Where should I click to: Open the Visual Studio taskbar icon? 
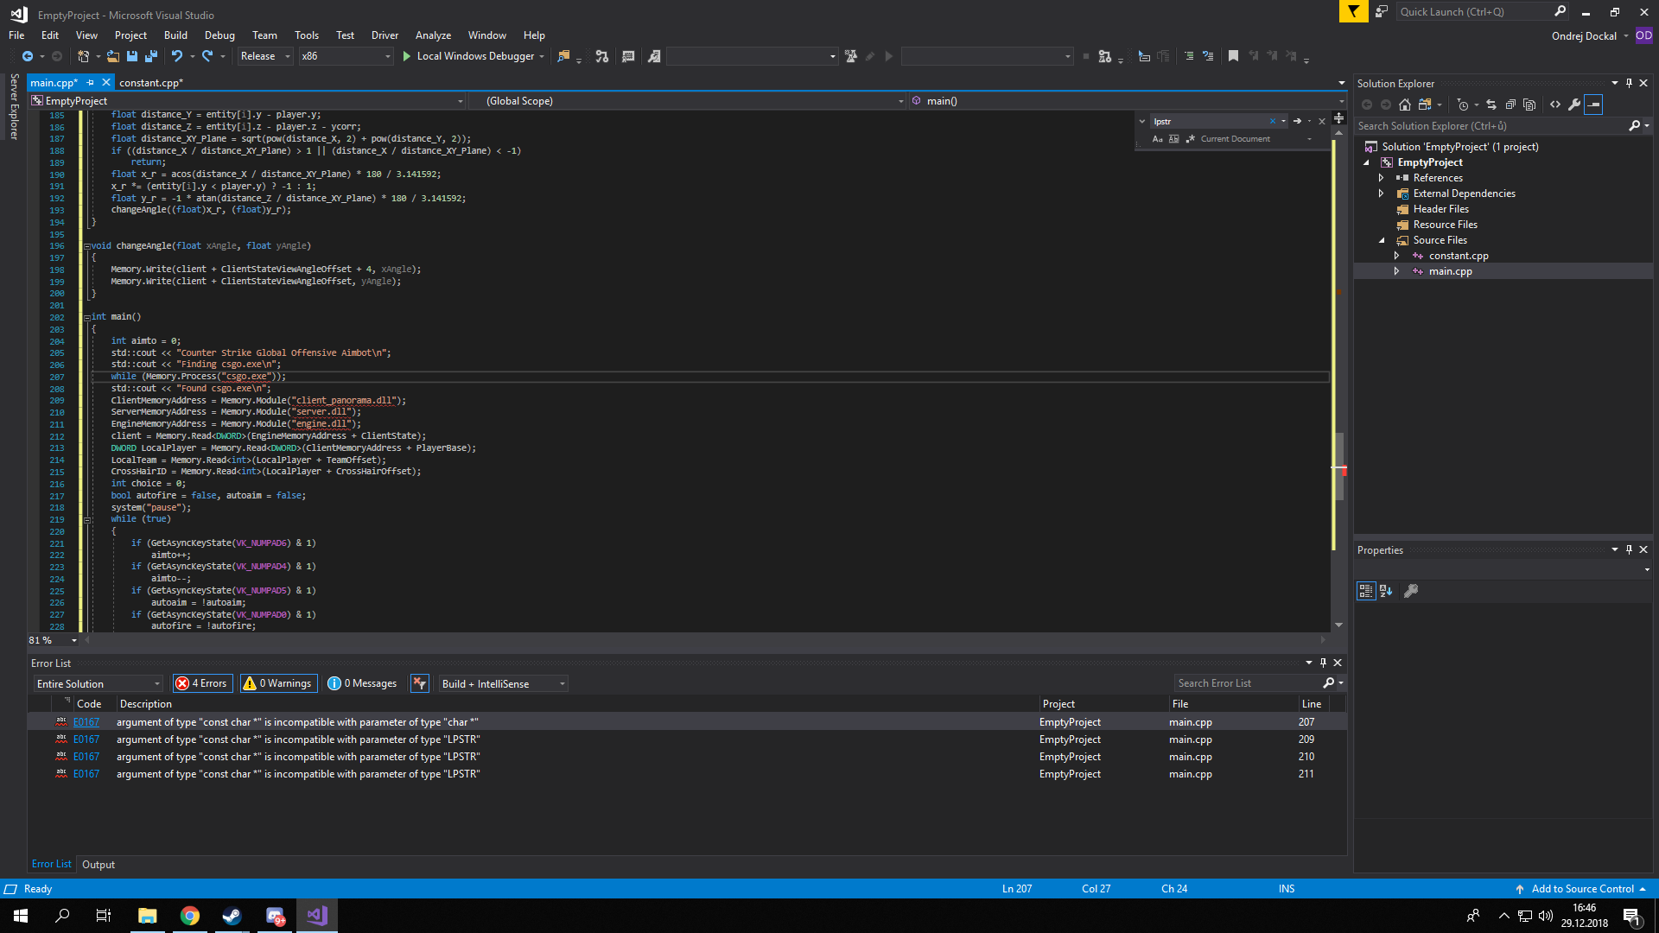coord(316,915)
